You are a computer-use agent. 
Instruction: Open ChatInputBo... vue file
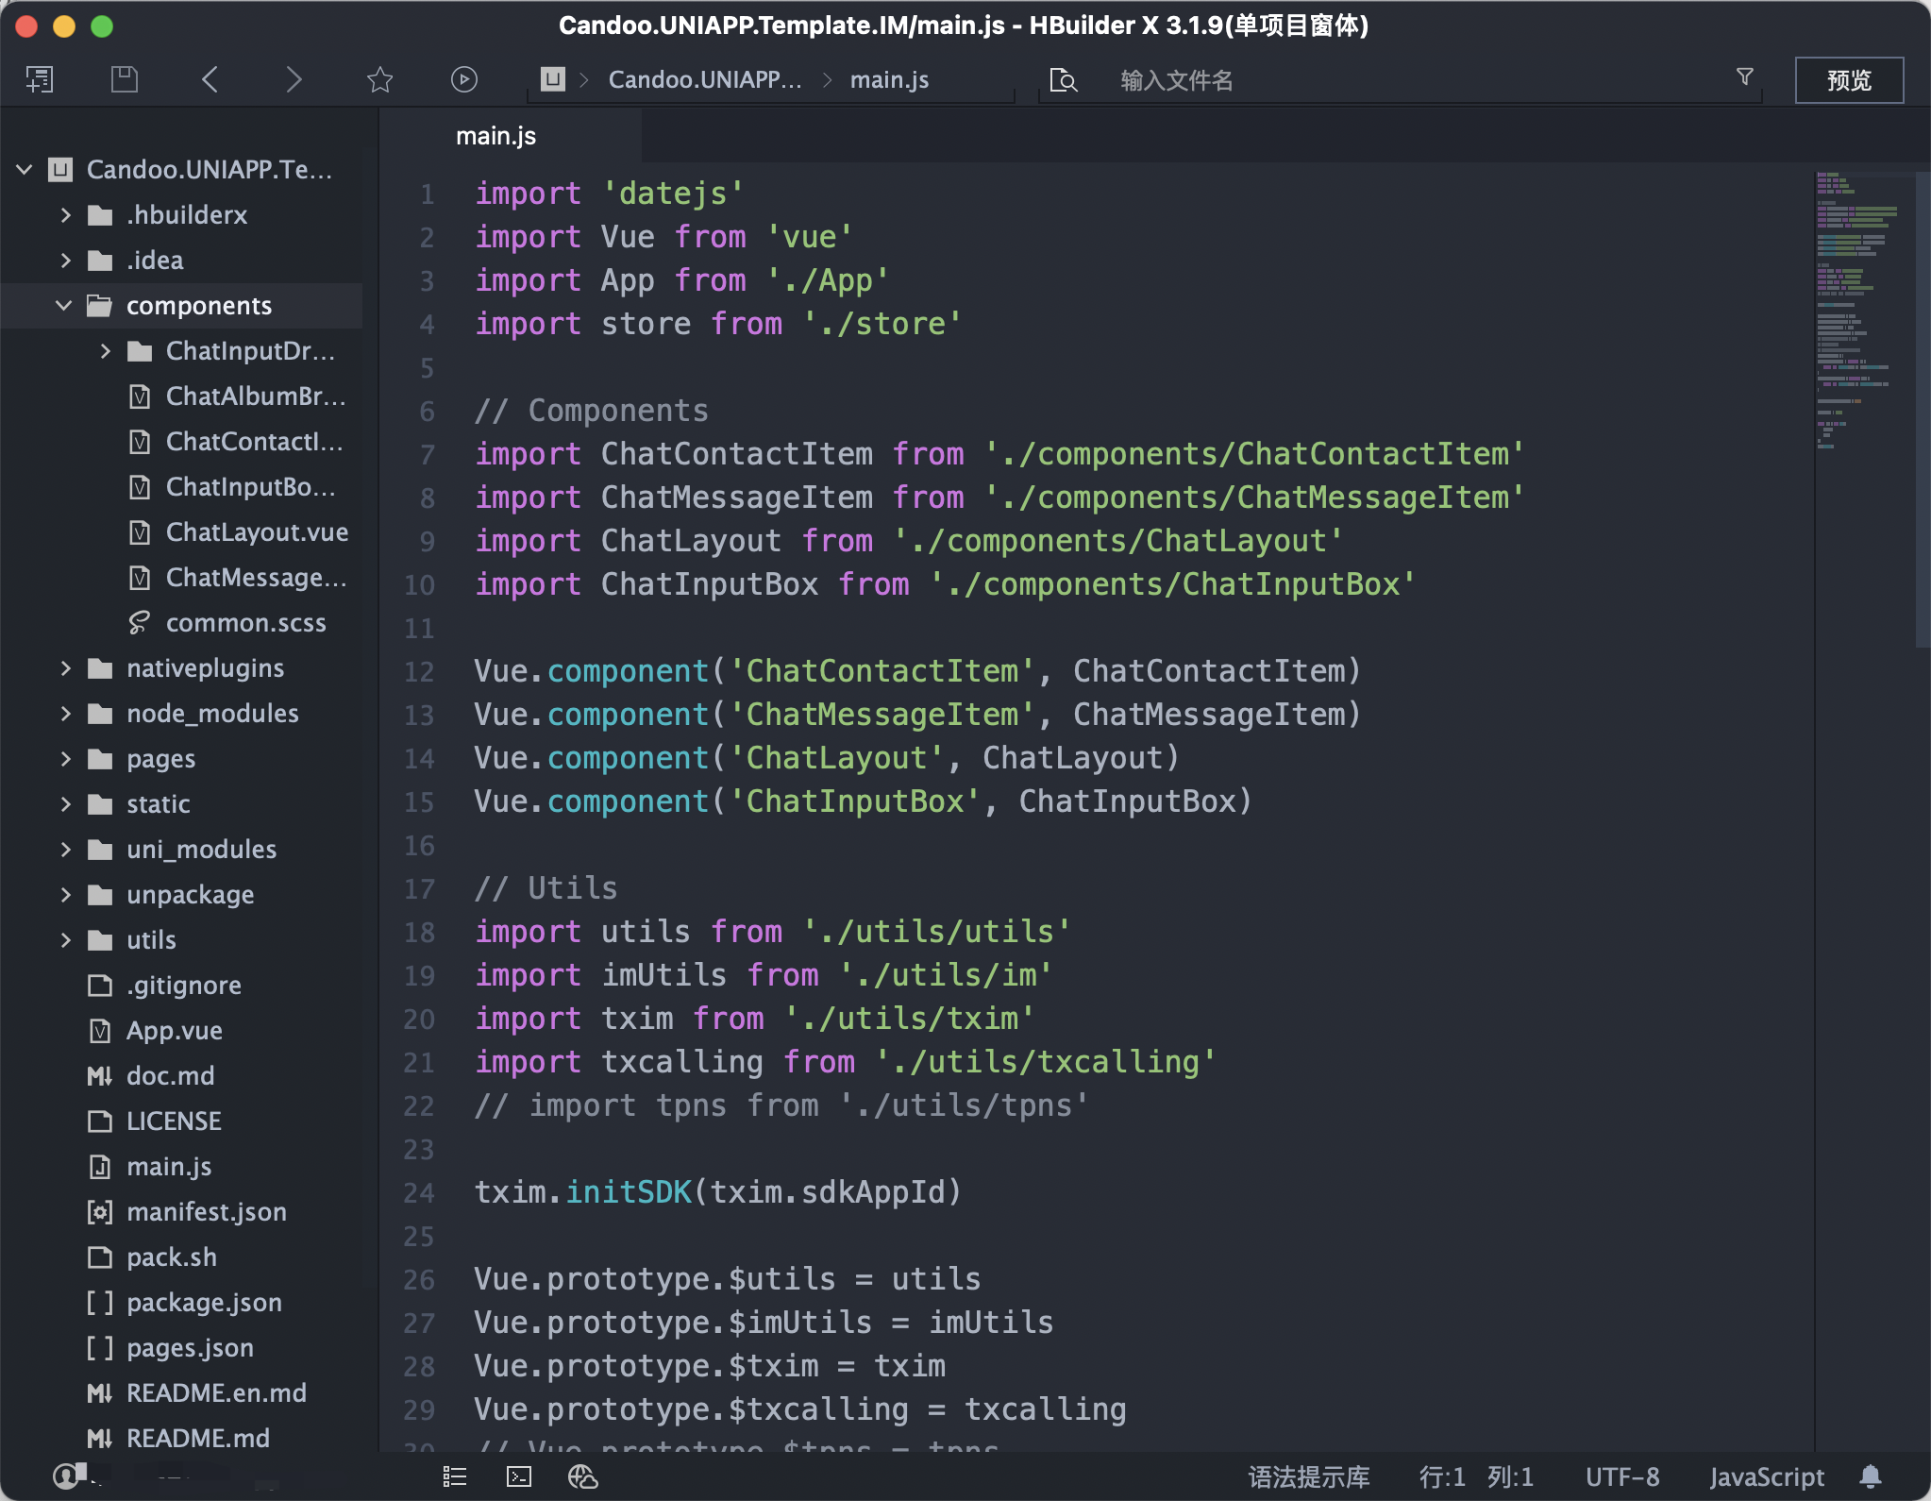[x=251, y=487]
